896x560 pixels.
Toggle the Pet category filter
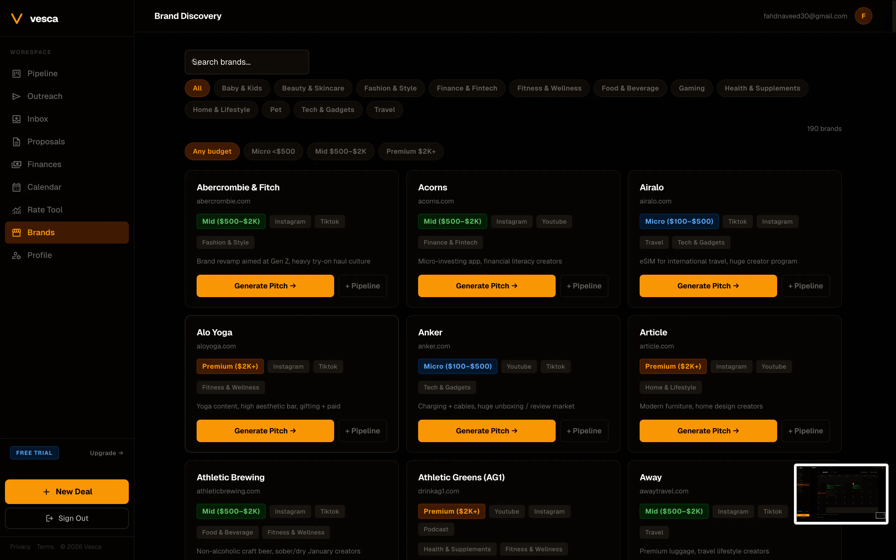(x=276, y=110)
